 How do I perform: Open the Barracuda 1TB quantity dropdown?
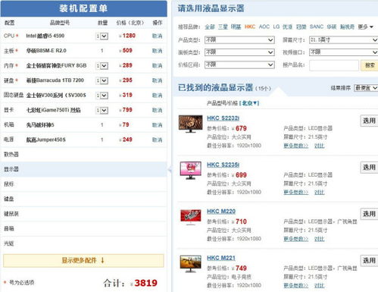pyautogui.click(x=102, y=80)
